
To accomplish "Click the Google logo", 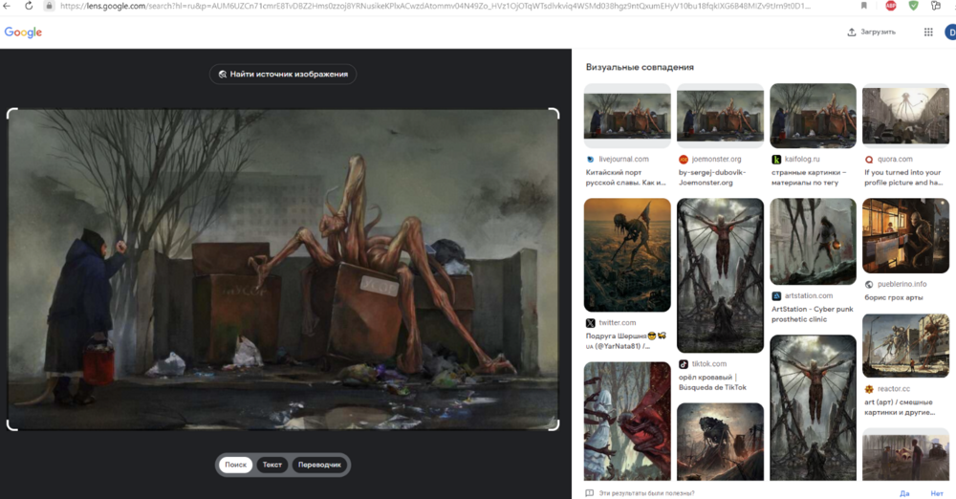I will [23, 33].
